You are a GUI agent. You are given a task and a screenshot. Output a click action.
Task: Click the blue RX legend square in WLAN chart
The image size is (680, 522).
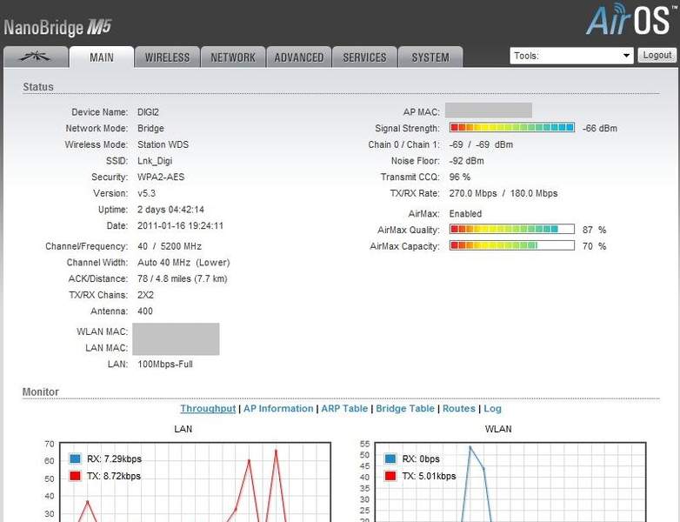click(x=390, y=458)
